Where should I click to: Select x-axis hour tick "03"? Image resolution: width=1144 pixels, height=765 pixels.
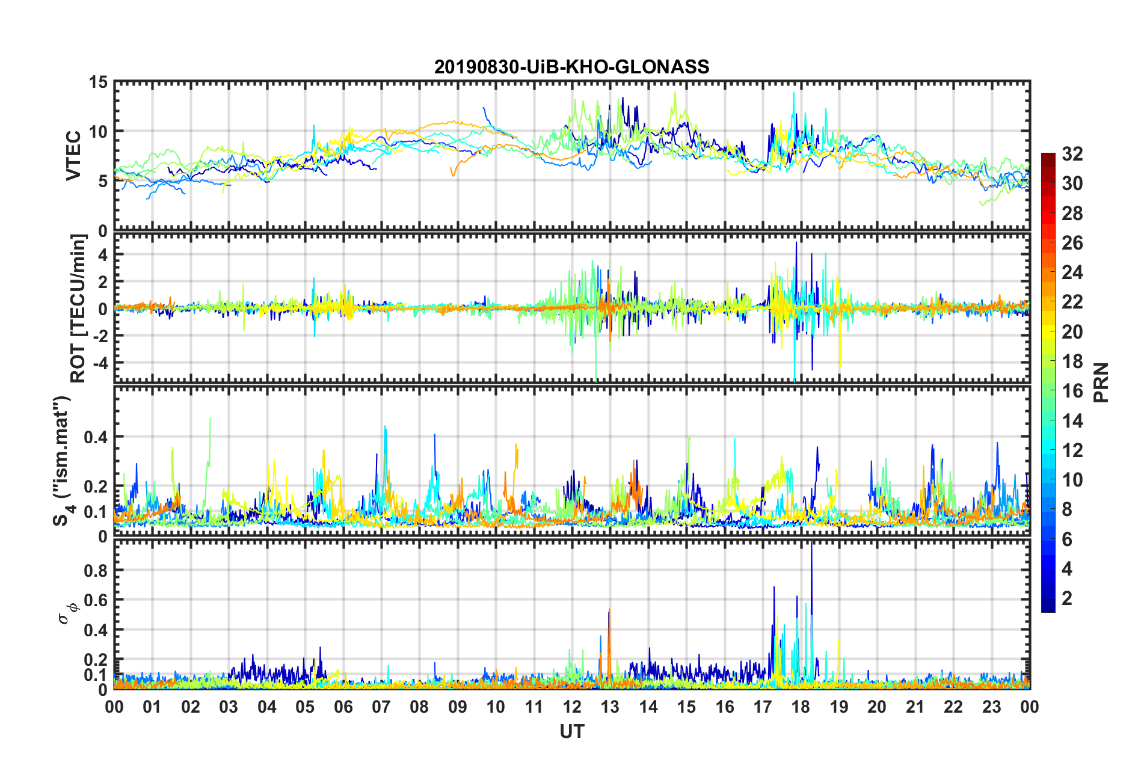click(x=229, y=706)
